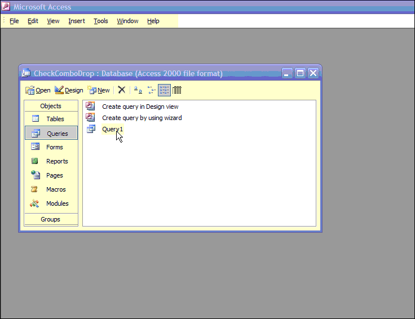Click the Query1 icon
The image size is (415, 319).
coord(91,129)
